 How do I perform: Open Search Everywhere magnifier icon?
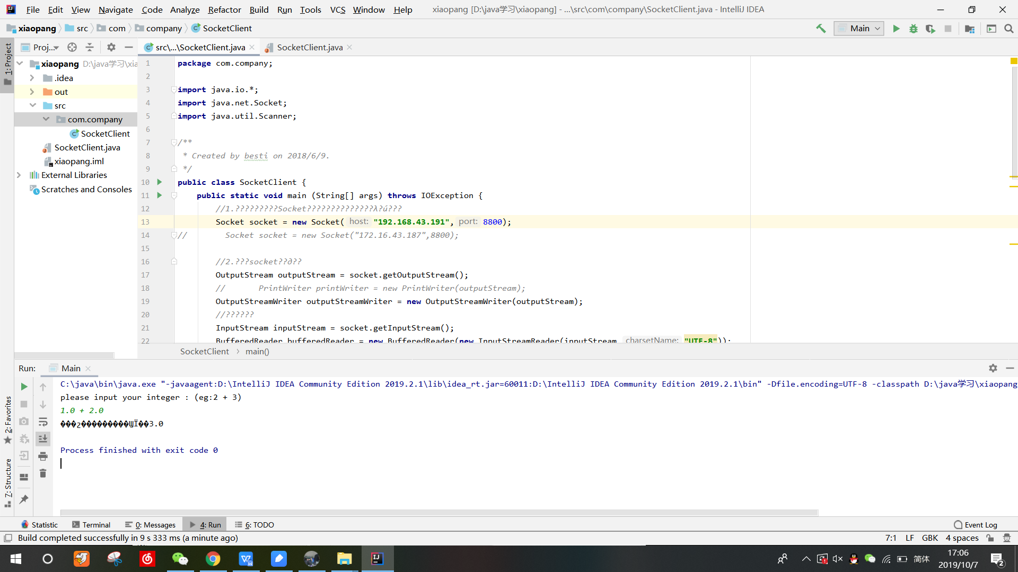pyautogui.click(x=1008, y=29)
